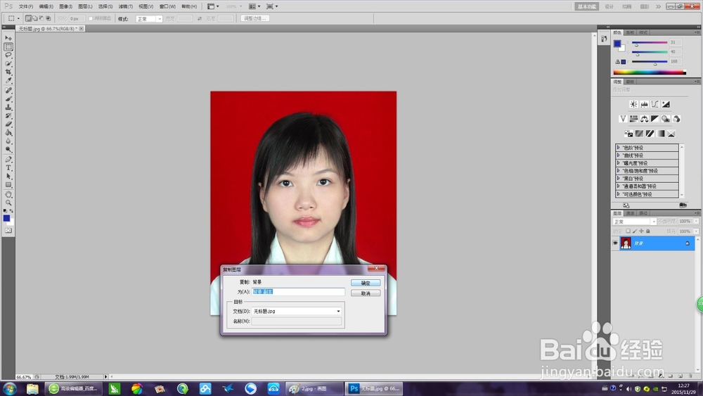
Task: Choose the Intersect with selection mode button
Action: pyautogui.click(x=49, y=18)
